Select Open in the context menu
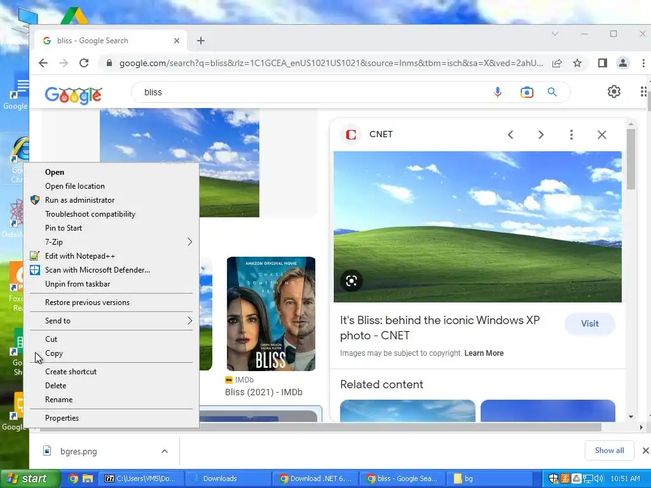This screenshot has height=488, width=651. click(x=111, y=172)
